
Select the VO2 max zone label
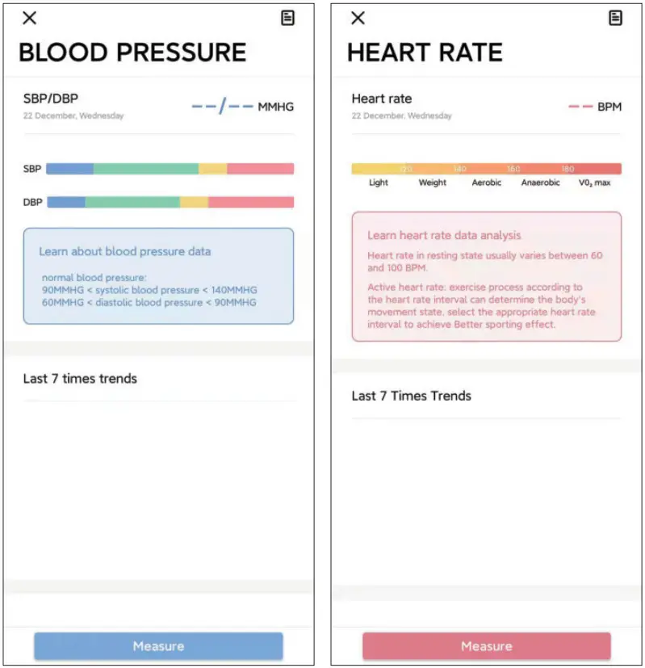(x=594, y=183)
